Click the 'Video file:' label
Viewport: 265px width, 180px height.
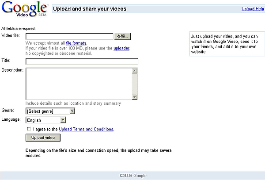pyautogui.click(x=11, y=35)
